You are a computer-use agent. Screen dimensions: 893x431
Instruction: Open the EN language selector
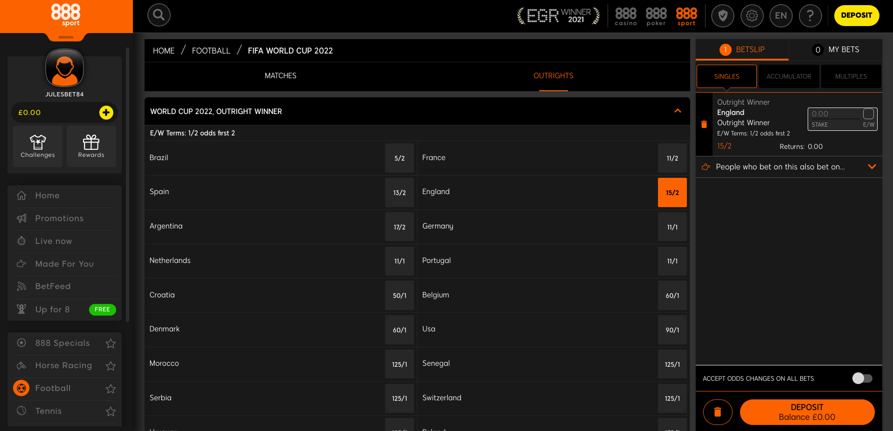point(781,16)
